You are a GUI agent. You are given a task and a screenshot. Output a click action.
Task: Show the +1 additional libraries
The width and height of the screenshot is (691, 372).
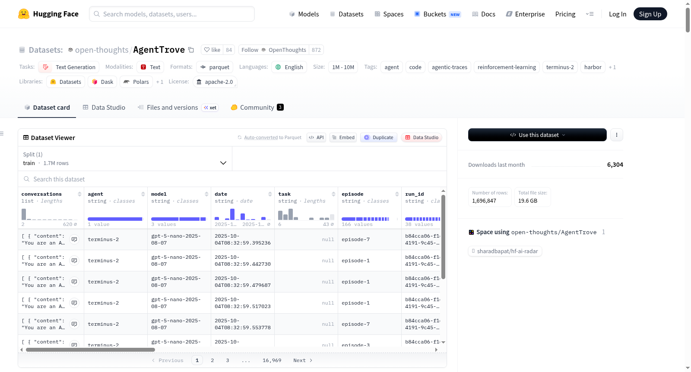[x=159, y=82]
